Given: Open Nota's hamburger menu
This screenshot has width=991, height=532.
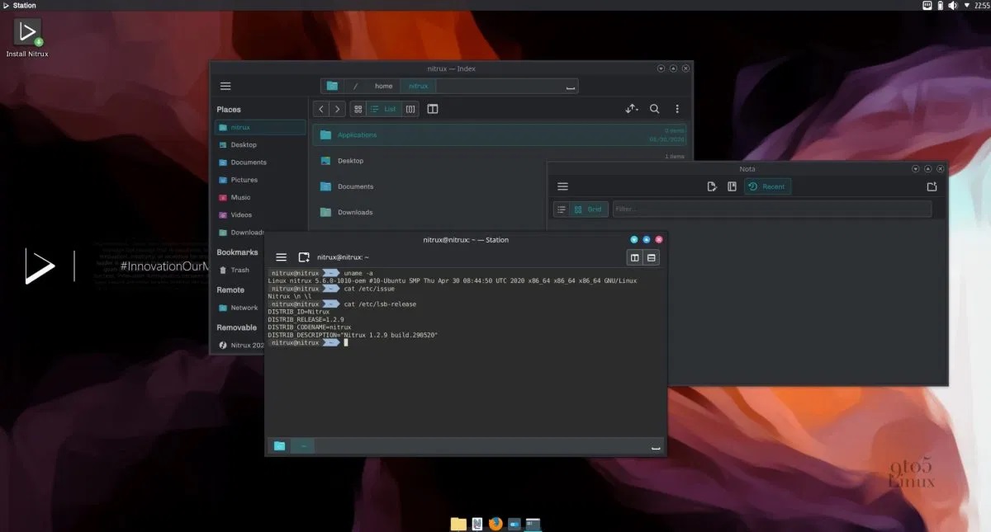Looking at the screenshot, I should pos(562,186).
